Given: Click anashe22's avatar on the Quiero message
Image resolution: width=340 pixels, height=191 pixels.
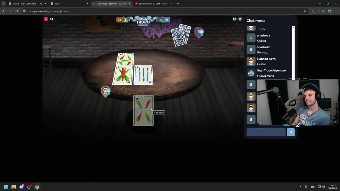Looking at the screenshot, I should pyautogui.click(x=251, y=38).
